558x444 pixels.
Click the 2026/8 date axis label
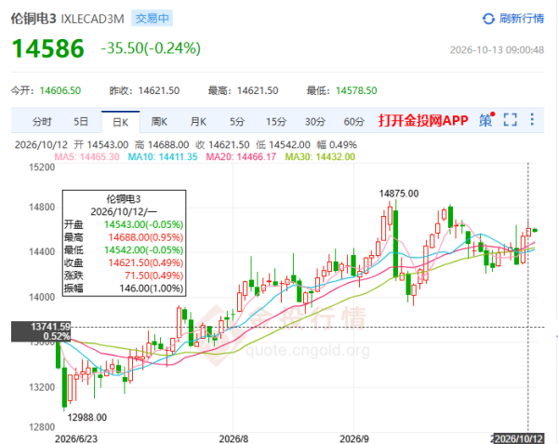point(233,438)
